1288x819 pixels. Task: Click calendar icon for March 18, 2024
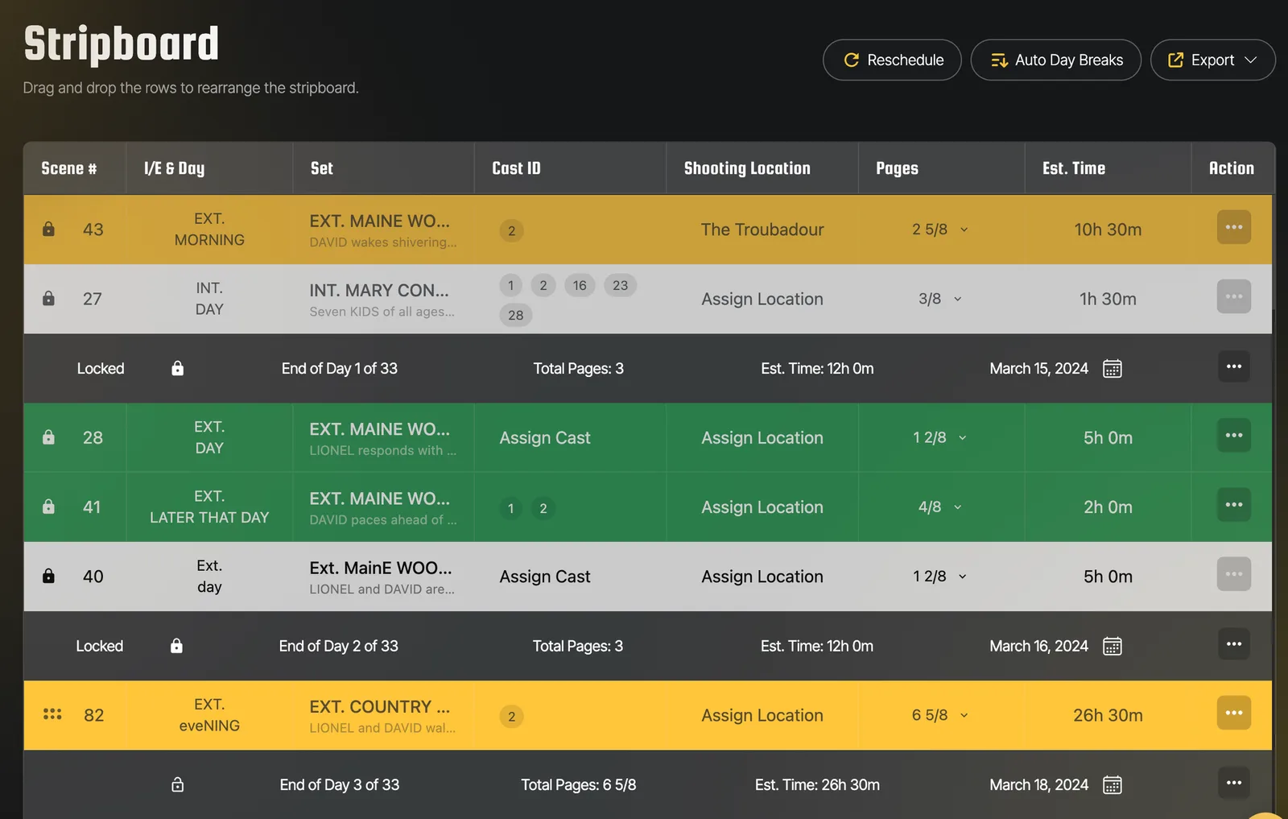pyautogui.click(x=1112, y=785)
